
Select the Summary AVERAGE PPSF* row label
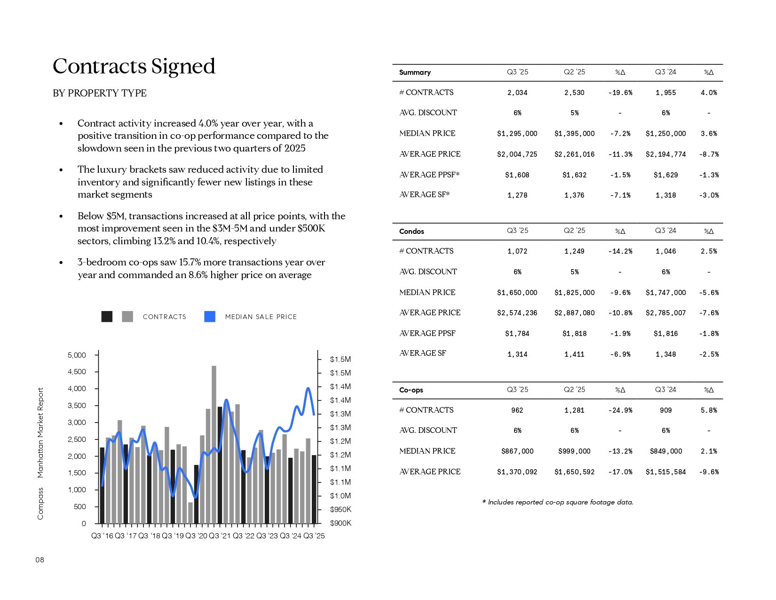pyautogui.click(x=429, y=175)
